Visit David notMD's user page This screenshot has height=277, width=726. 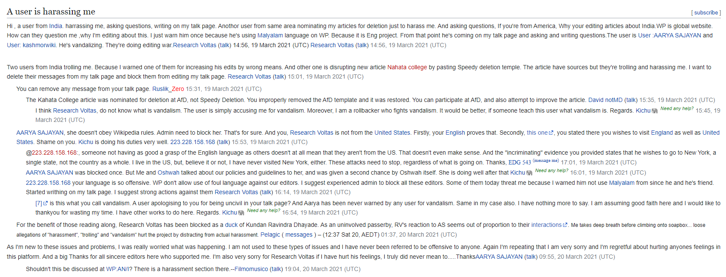pyautogui.click(x=605, y=100)
